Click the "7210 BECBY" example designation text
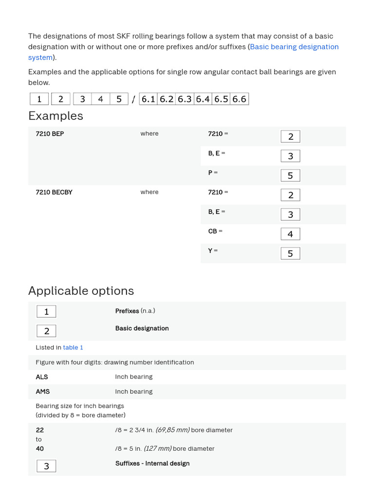374x499 pixels. click(x=54, y=192)
